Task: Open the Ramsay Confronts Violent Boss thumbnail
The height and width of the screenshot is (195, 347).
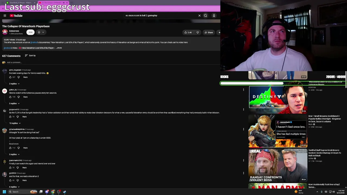Action: (278, 165)
